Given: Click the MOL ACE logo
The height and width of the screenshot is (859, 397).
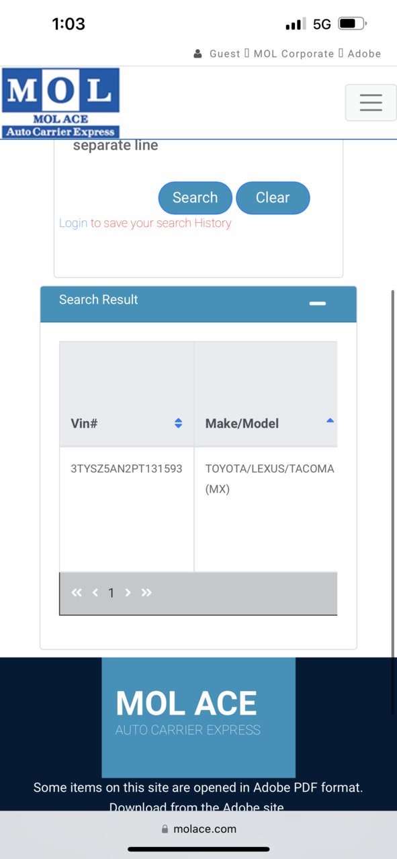Looking at the screenshot, I should pyautogui.click(x=60, y=103).
